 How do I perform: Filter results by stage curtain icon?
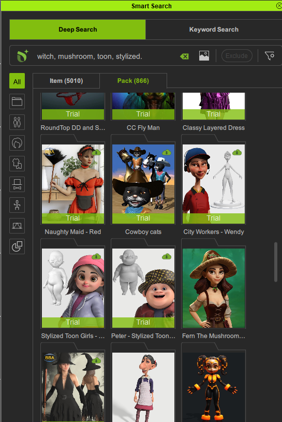click(x=17, y=226)
